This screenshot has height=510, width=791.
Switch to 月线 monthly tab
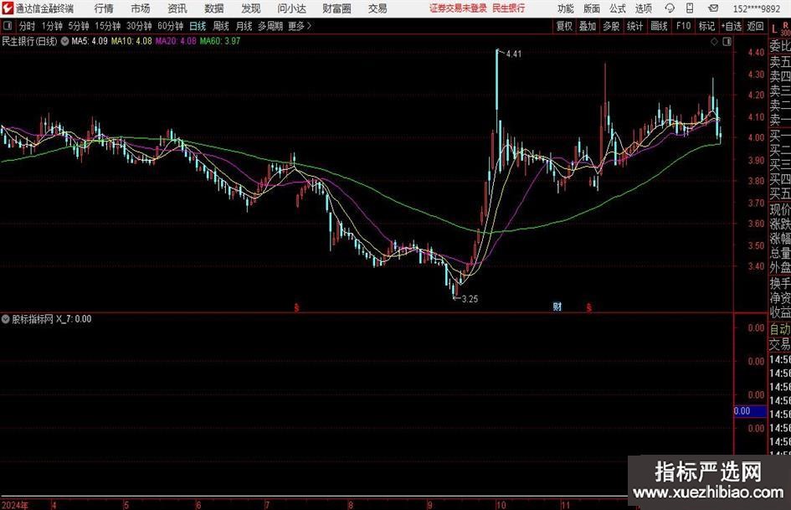click(x=244, y=26)
